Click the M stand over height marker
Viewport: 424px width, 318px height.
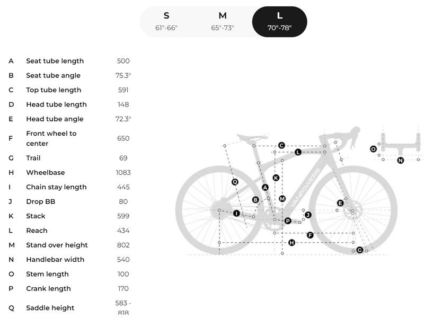pos(282,199)
